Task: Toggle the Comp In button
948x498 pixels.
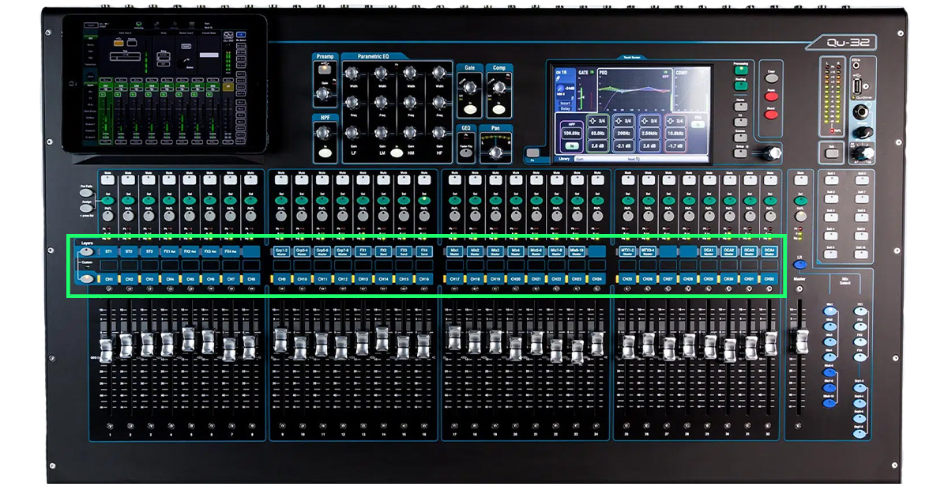Action: pyautogui.click(x=497, y=109)
